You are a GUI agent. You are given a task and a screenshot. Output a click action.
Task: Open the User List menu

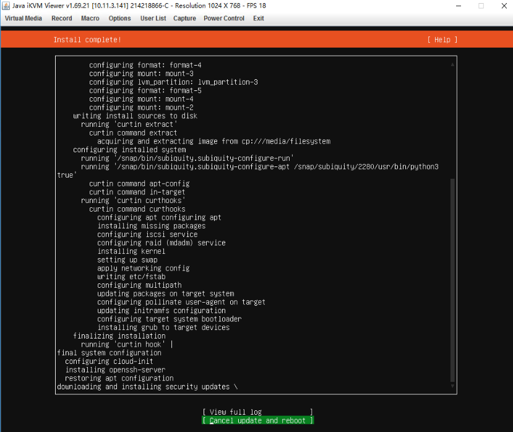[x=153, y=19]
